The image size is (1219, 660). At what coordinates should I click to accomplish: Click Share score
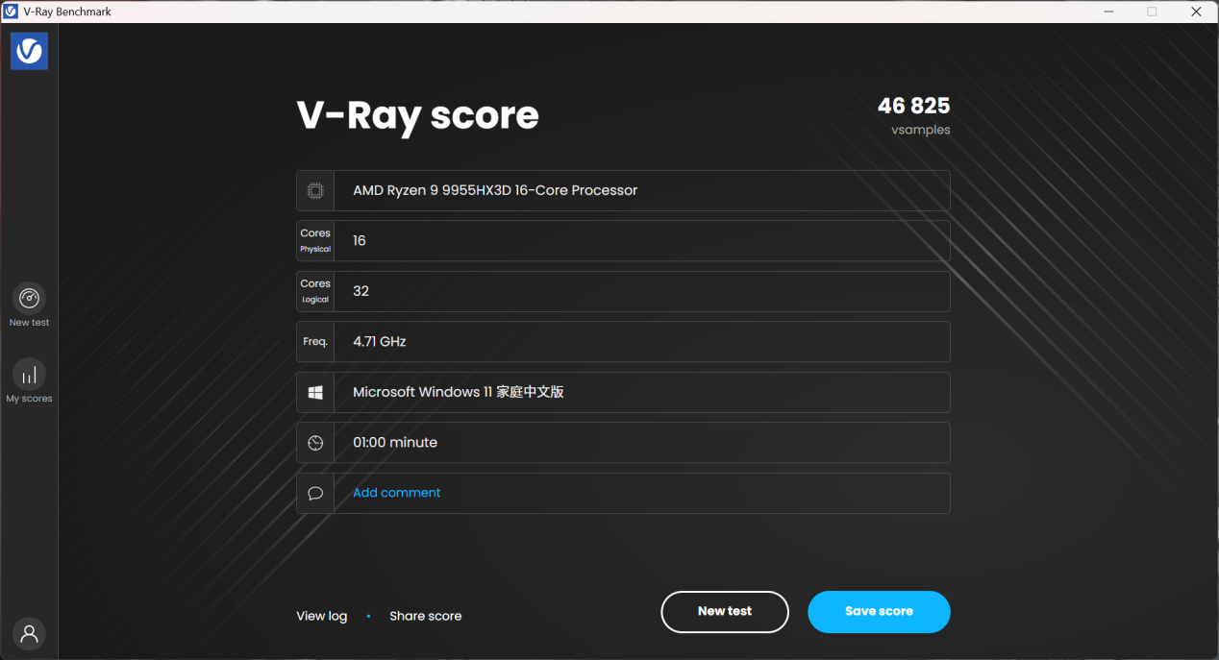[x=425, y=615]
